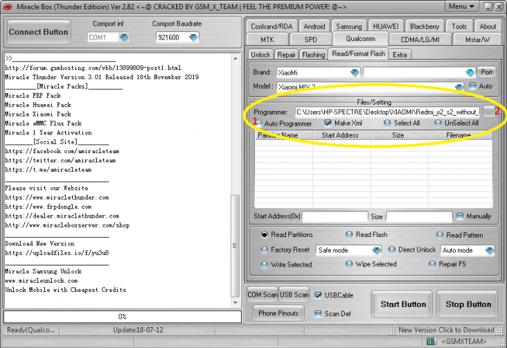Open the Phone Pinouts button
507x348 pixels.
pyautogui.click(x=278, y=313)
